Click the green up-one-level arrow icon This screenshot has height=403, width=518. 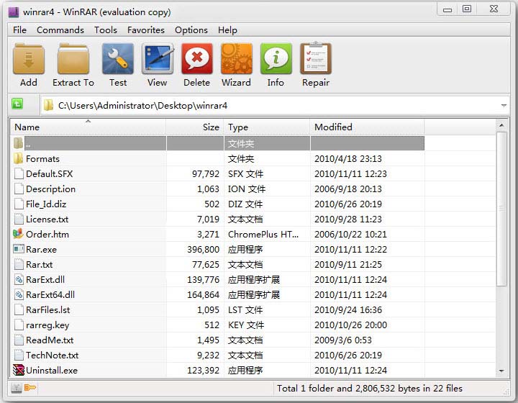coord(17,105)
